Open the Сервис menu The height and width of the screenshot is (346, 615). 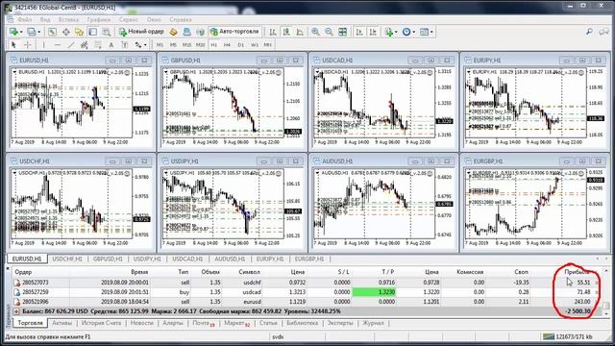click(x=129, y=19)
